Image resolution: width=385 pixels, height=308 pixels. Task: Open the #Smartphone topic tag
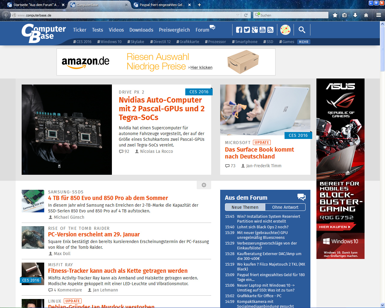coord(245,42)
